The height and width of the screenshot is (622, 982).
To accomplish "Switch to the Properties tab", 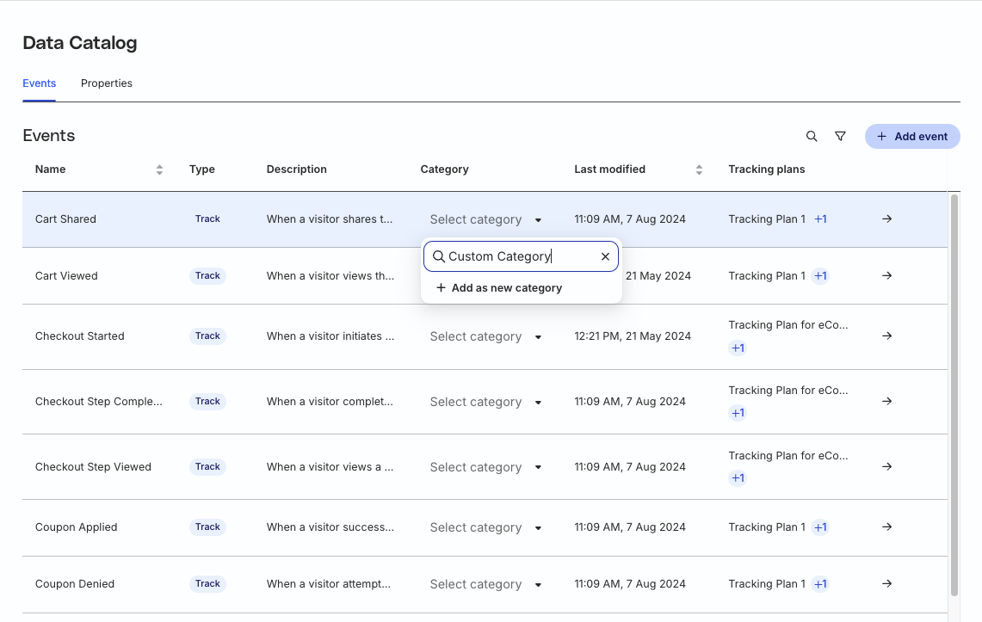I will click(107, 83).
